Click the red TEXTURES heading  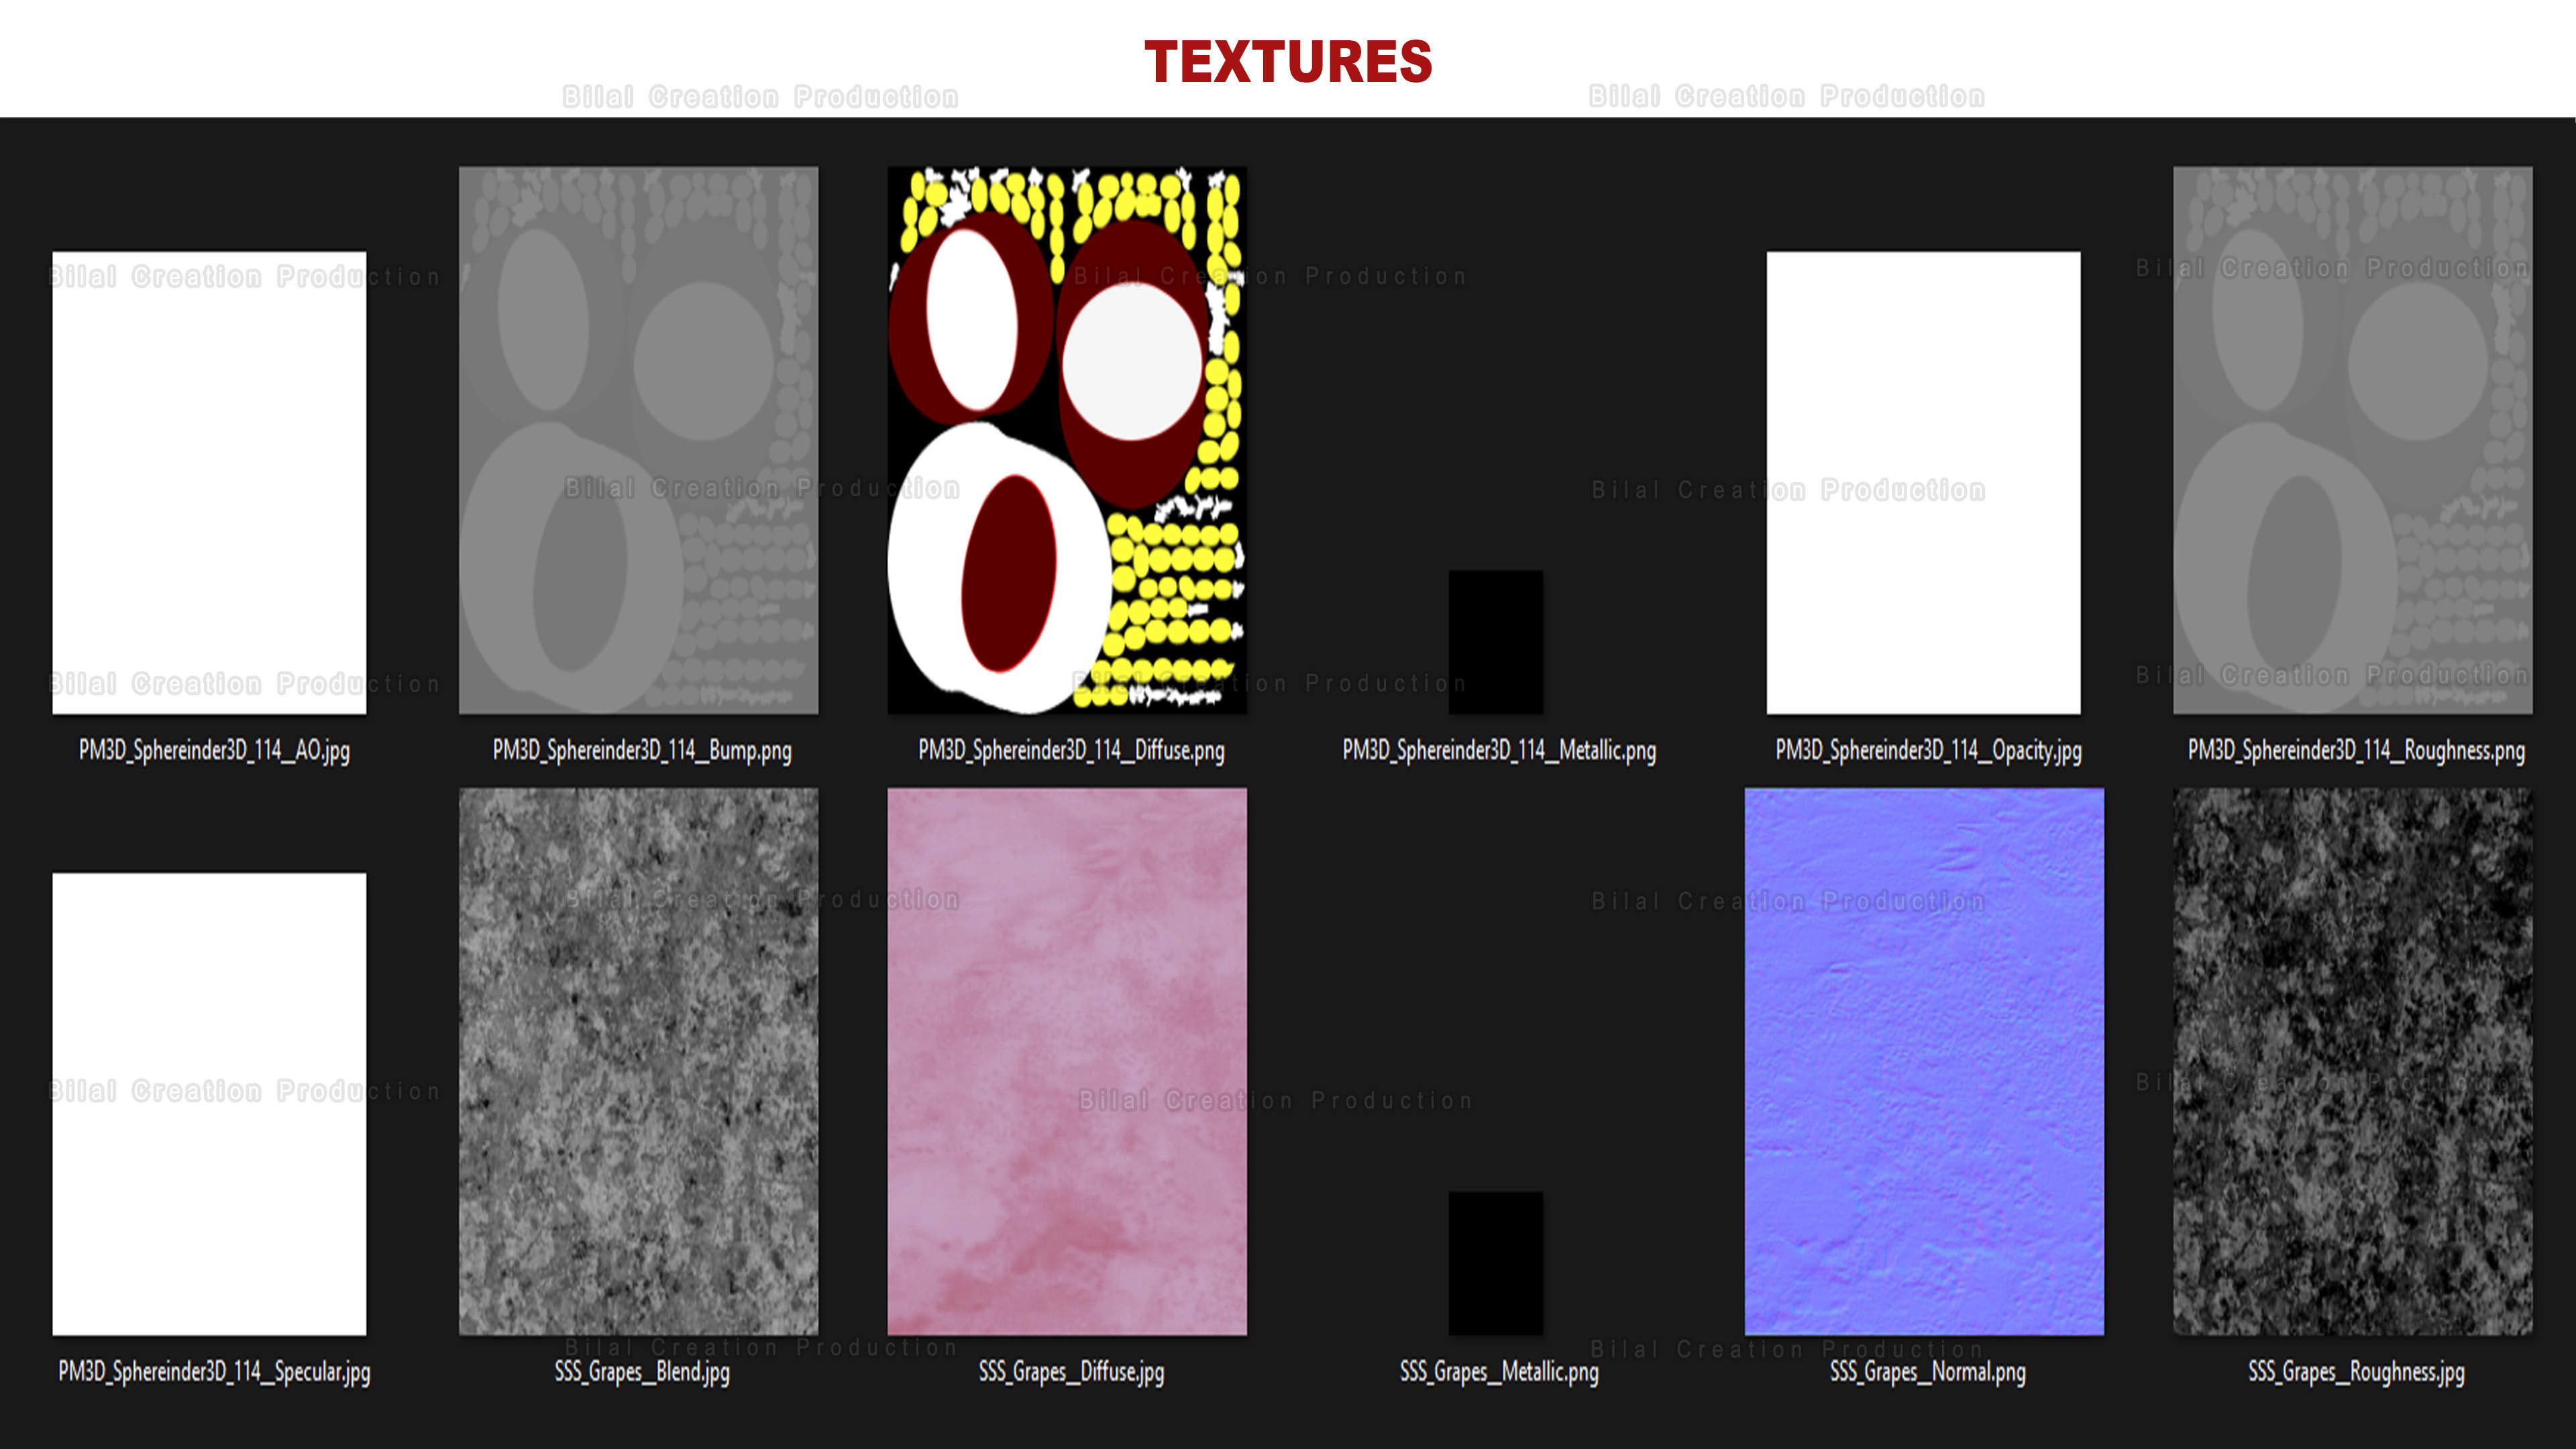[1288, 62]
